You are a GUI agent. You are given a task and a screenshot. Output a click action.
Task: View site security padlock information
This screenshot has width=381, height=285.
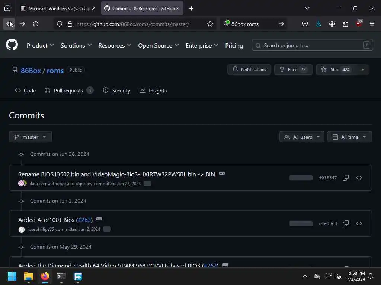click(70, 24)
